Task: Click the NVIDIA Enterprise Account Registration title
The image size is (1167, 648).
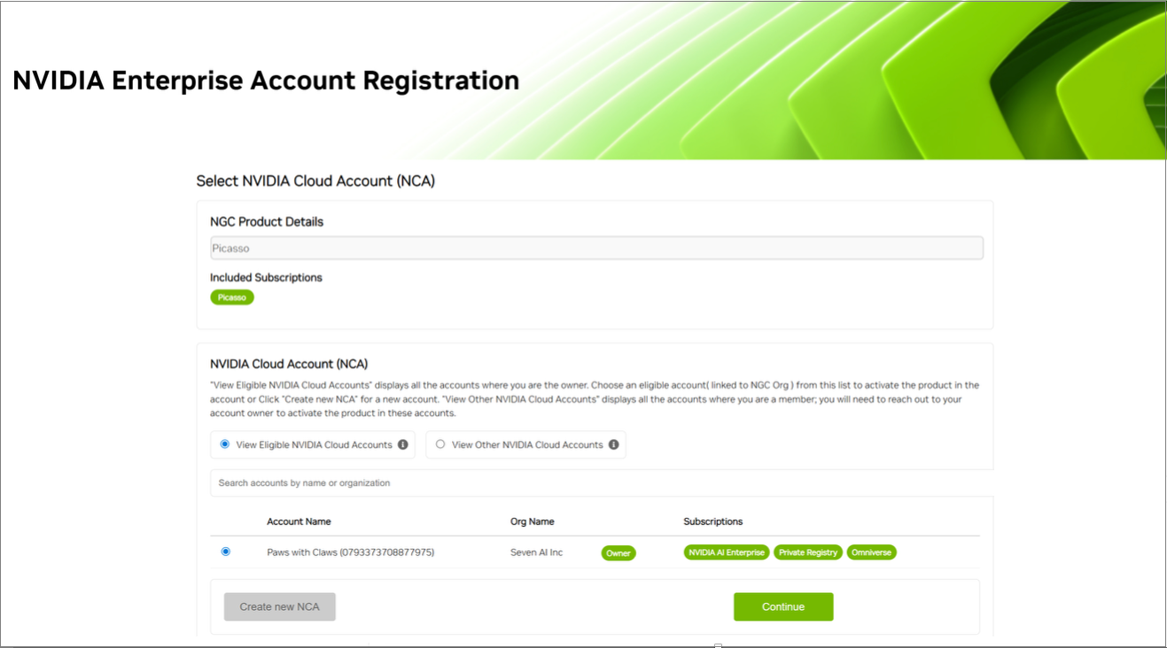Action: pyautogui.click(x=266, y=81)
